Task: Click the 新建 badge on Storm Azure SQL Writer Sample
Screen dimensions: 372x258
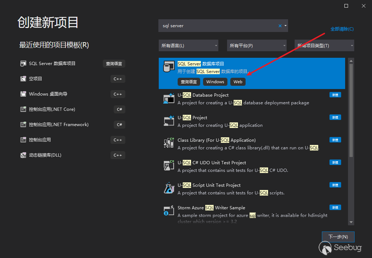Action: pos(335,207)
